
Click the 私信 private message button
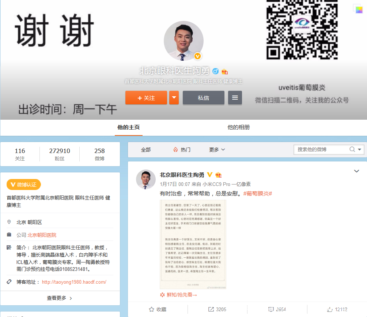(x=203, y=97)
